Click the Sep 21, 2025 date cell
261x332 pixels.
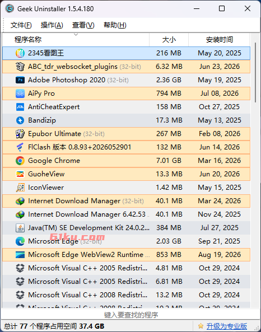(219, 241)
